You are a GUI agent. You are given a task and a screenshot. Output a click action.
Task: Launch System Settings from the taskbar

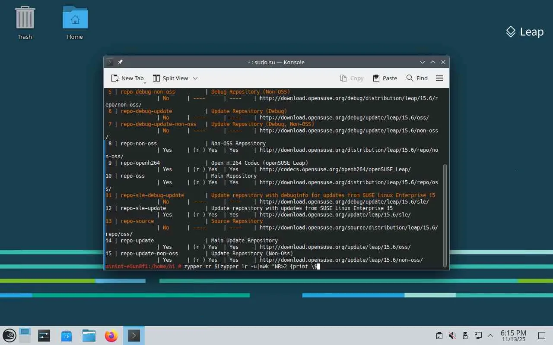pos(44,336)
